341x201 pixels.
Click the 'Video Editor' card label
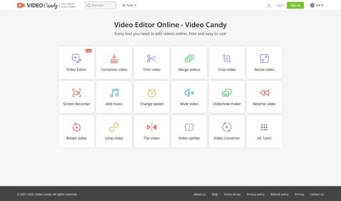coord(77,70)
